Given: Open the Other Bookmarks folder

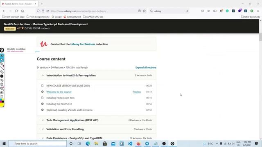Looking at the screenshot, I should point(250,17).
